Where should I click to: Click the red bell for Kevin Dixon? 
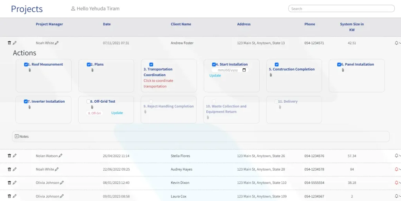click(396, 183)
